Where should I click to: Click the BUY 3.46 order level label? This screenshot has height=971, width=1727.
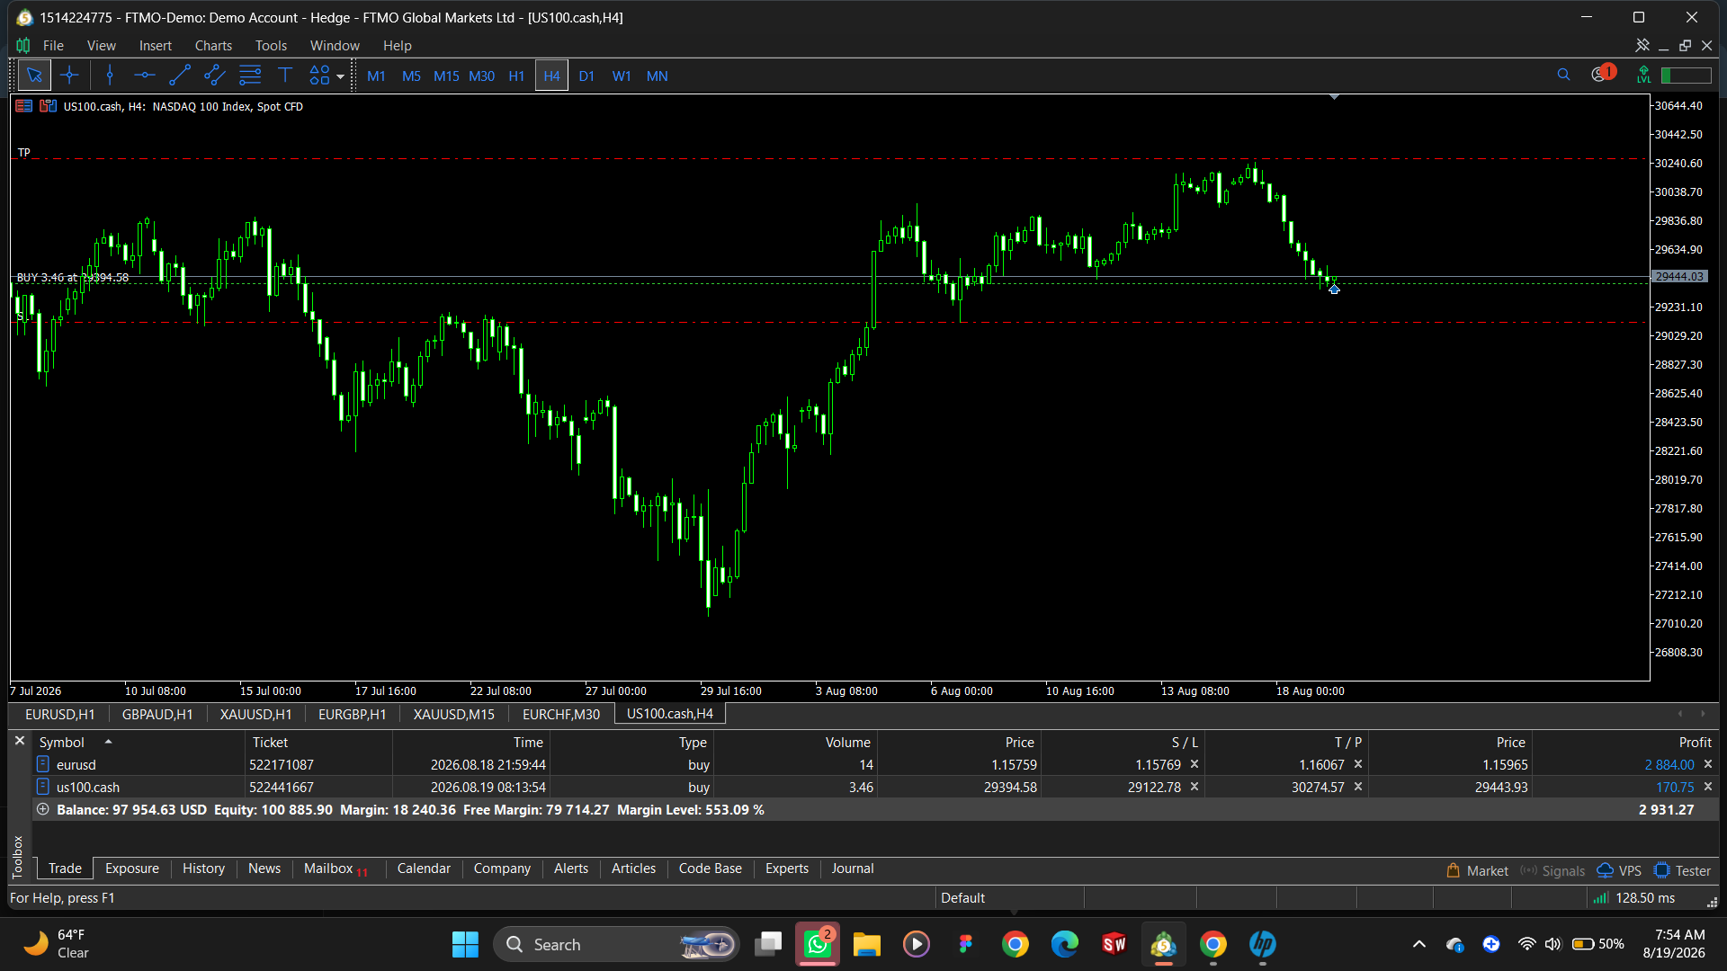click(x=73, y=278)
